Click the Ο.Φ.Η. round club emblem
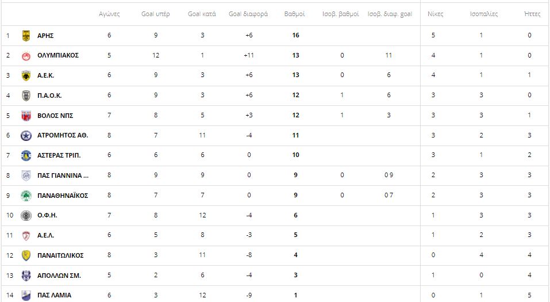Viewport: 550px width, 302px height. (x=26, y=215)
